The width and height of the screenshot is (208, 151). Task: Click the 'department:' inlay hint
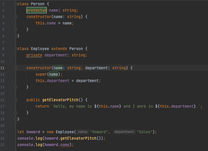point(125,132)
